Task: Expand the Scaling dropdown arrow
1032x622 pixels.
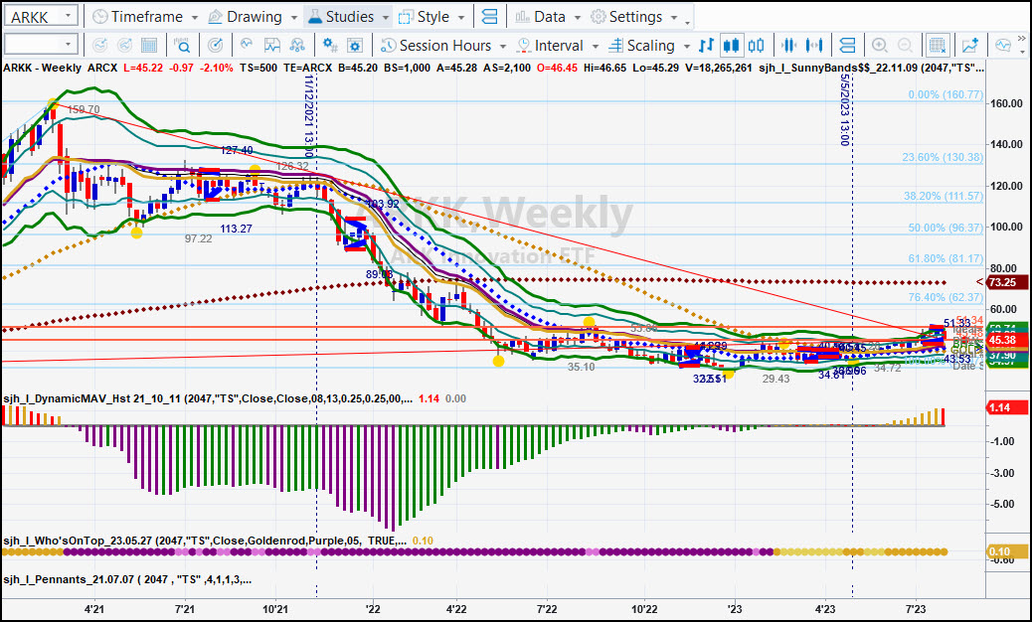Action: coord(686,46)
